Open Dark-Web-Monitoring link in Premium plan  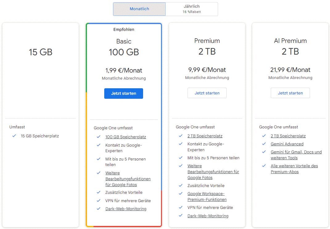[x=208, y=216]
